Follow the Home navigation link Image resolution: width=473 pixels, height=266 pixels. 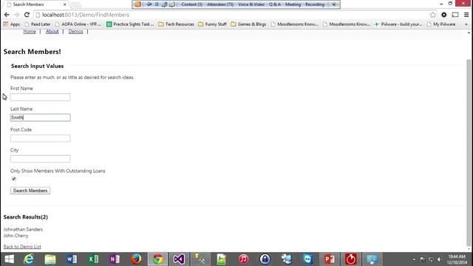point(30,31)
